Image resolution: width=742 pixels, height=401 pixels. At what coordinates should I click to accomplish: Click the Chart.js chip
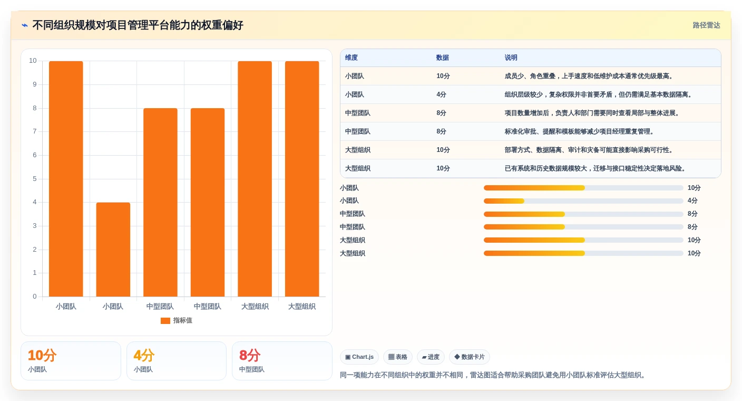[x=359, y=357]
